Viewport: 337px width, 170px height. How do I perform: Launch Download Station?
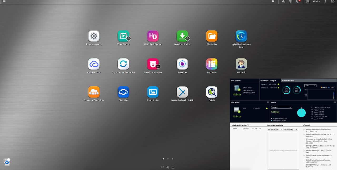click(182, 36)
